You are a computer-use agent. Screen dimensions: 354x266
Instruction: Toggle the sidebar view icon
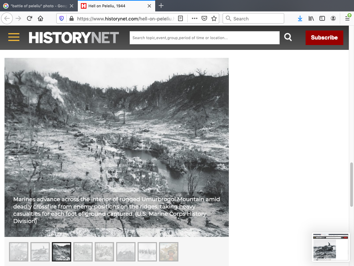(x=322, y=19)
